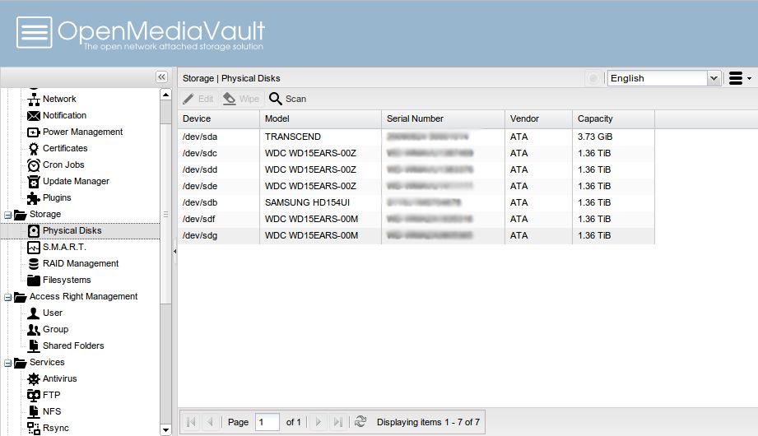The width and height of the screenshot is (758, 436).
Task: Click the Plugins puzzle icon
Action: tap(34, 197)
